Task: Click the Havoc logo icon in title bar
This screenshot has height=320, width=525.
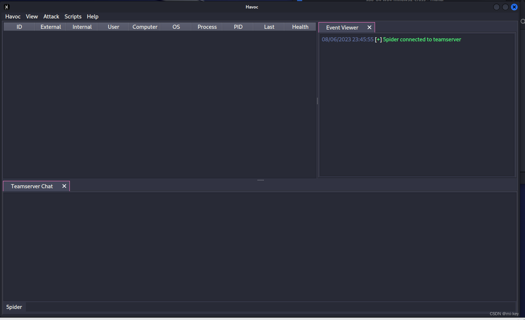Action: [7, 7]
